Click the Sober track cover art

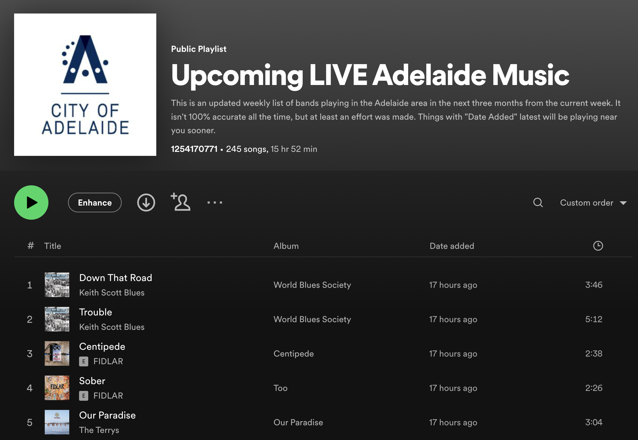coord(57,388)
